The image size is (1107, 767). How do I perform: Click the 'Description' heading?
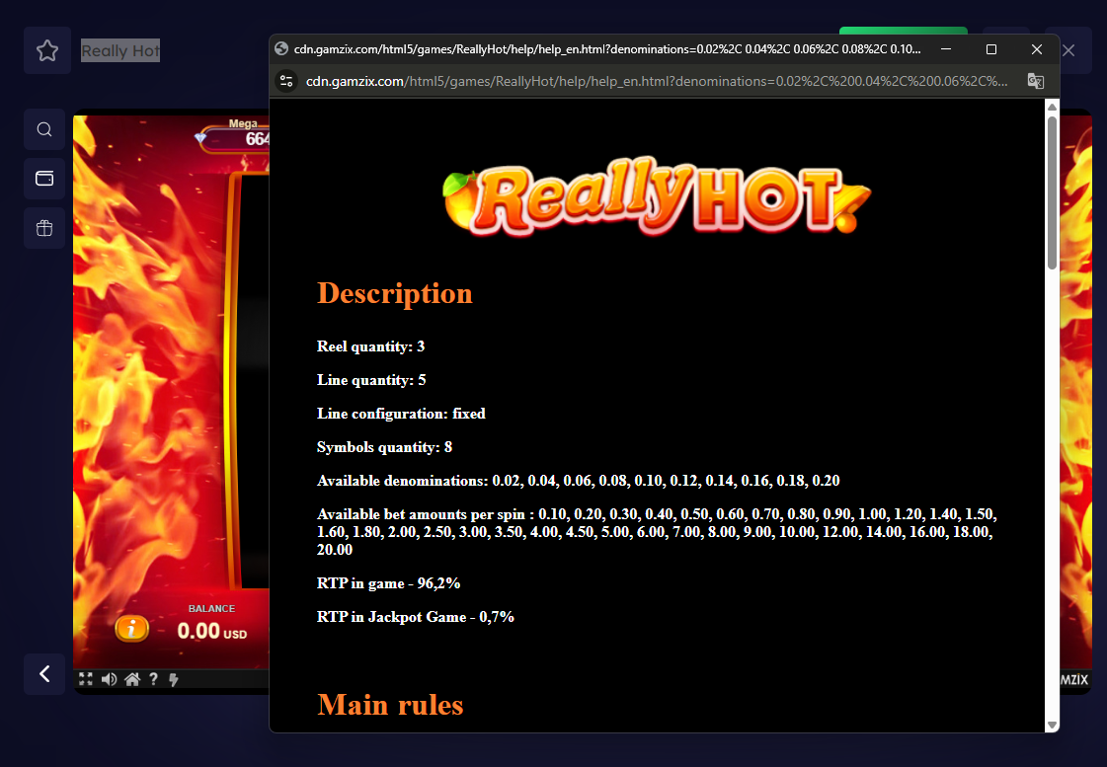click(395, 293)
